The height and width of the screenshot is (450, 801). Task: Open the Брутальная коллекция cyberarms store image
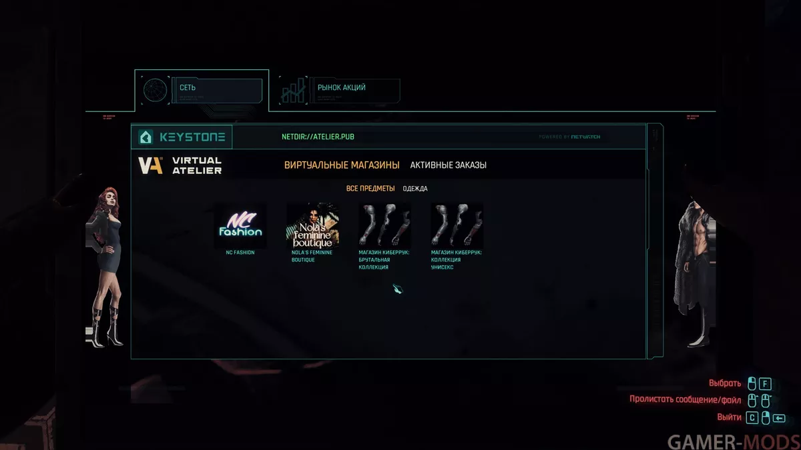[x=385, y=225]
